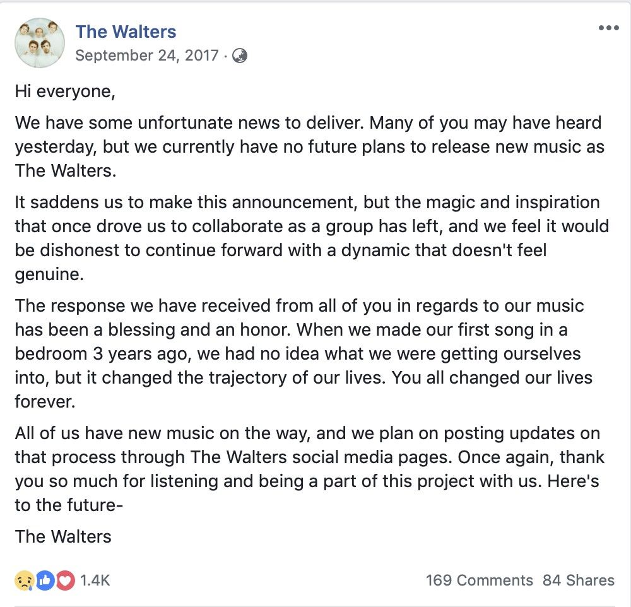Screen dimensions: 631x607
Task: Click The Walters profile picture
Action: coord(39,43)
